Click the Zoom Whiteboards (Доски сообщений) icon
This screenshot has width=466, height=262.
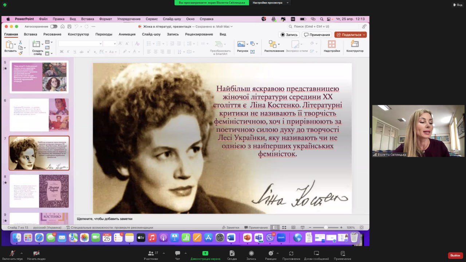316,253
